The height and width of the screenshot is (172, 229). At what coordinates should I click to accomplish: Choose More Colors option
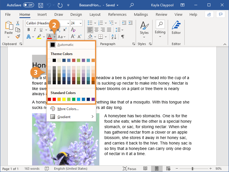(68, 109)
